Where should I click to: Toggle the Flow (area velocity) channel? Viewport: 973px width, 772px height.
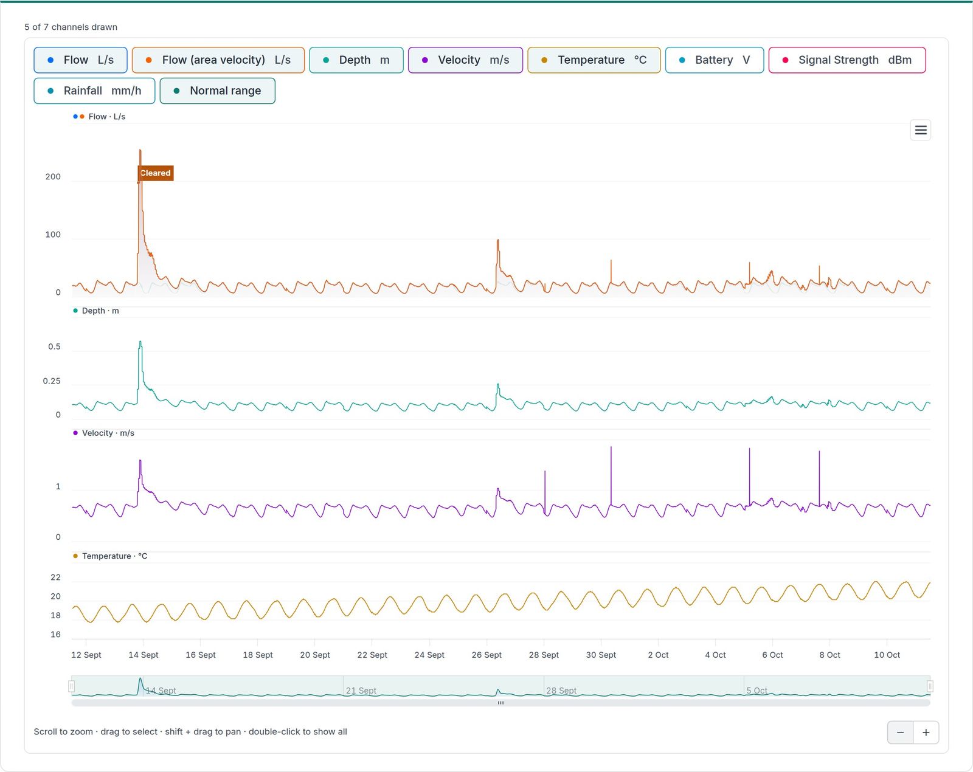click(x=218, y=60)
